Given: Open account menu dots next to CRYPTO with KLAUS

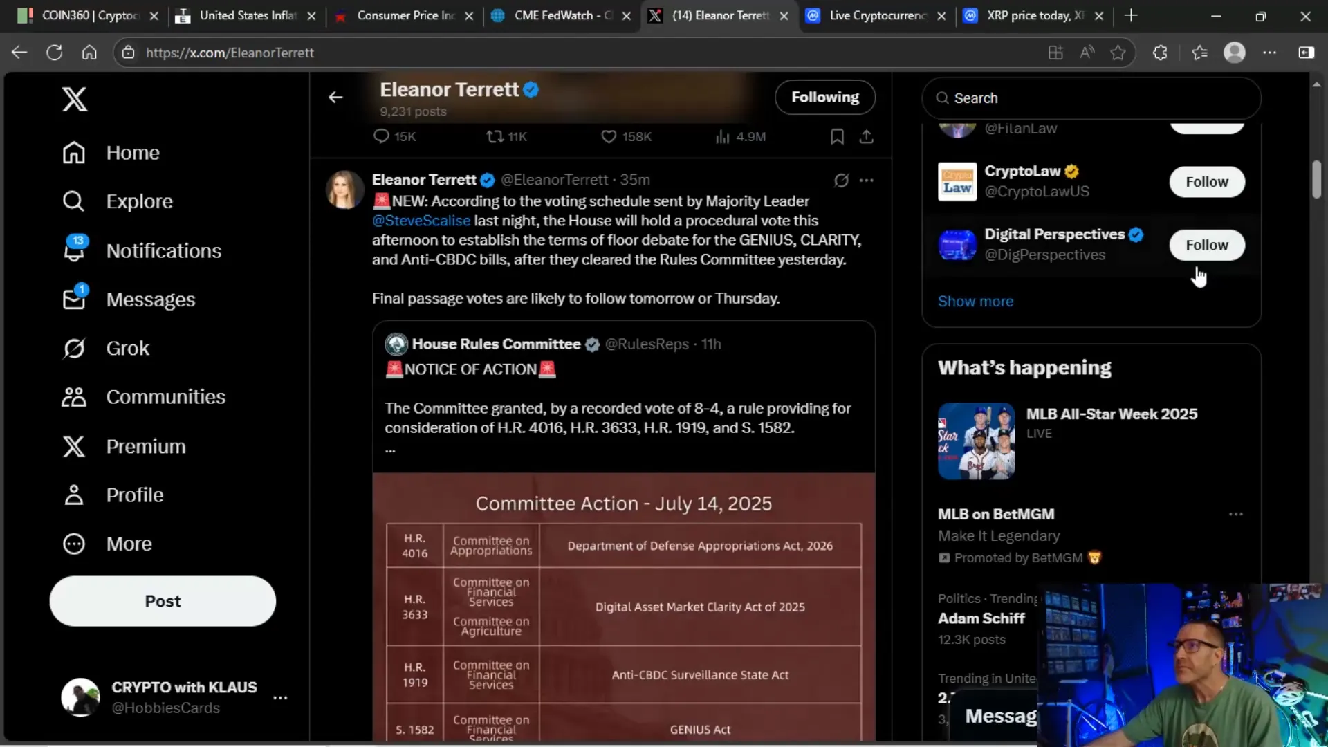Looking at the screenshot, I should (280, 697).
